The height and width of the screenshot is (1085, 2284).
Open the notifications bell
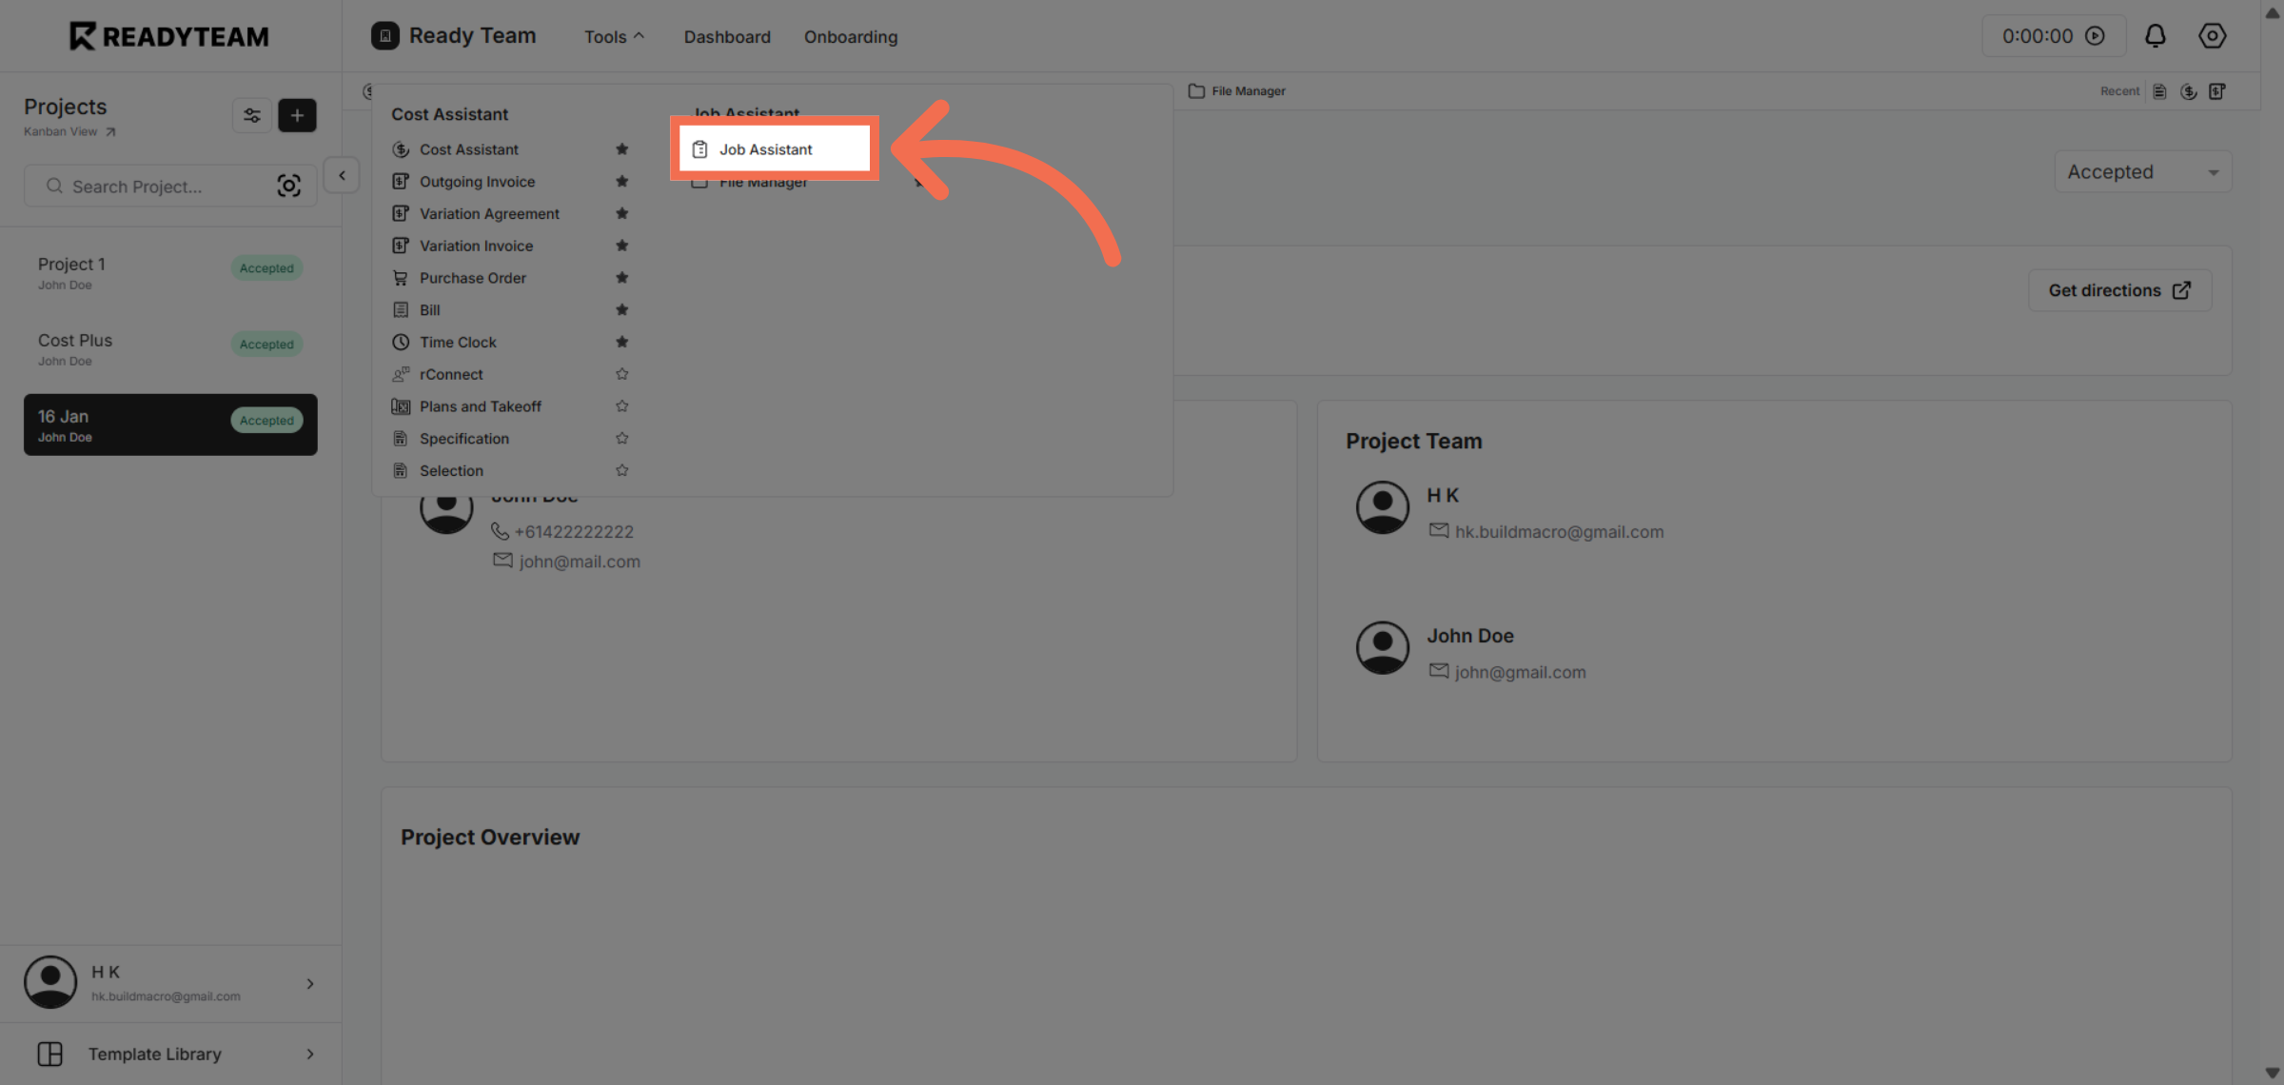[x=2155, y=35]
